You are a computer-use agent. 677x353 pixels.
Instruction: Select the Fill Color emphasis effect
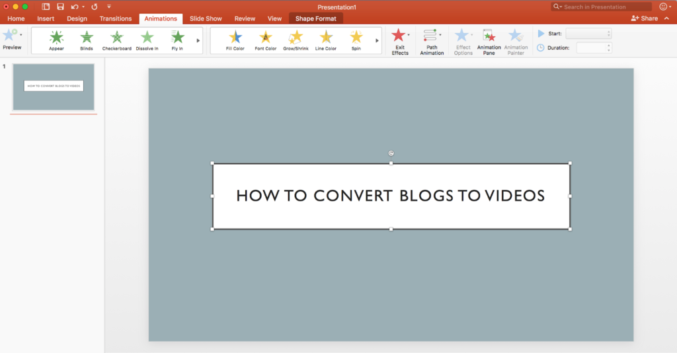point(235,40)
